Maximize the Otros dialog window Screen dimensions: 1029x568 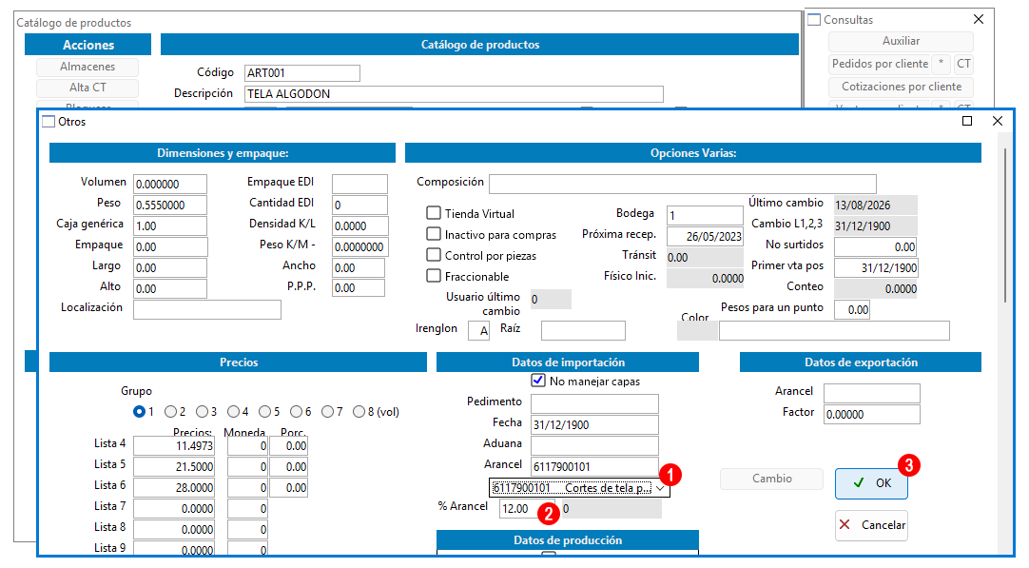(966, 121)
